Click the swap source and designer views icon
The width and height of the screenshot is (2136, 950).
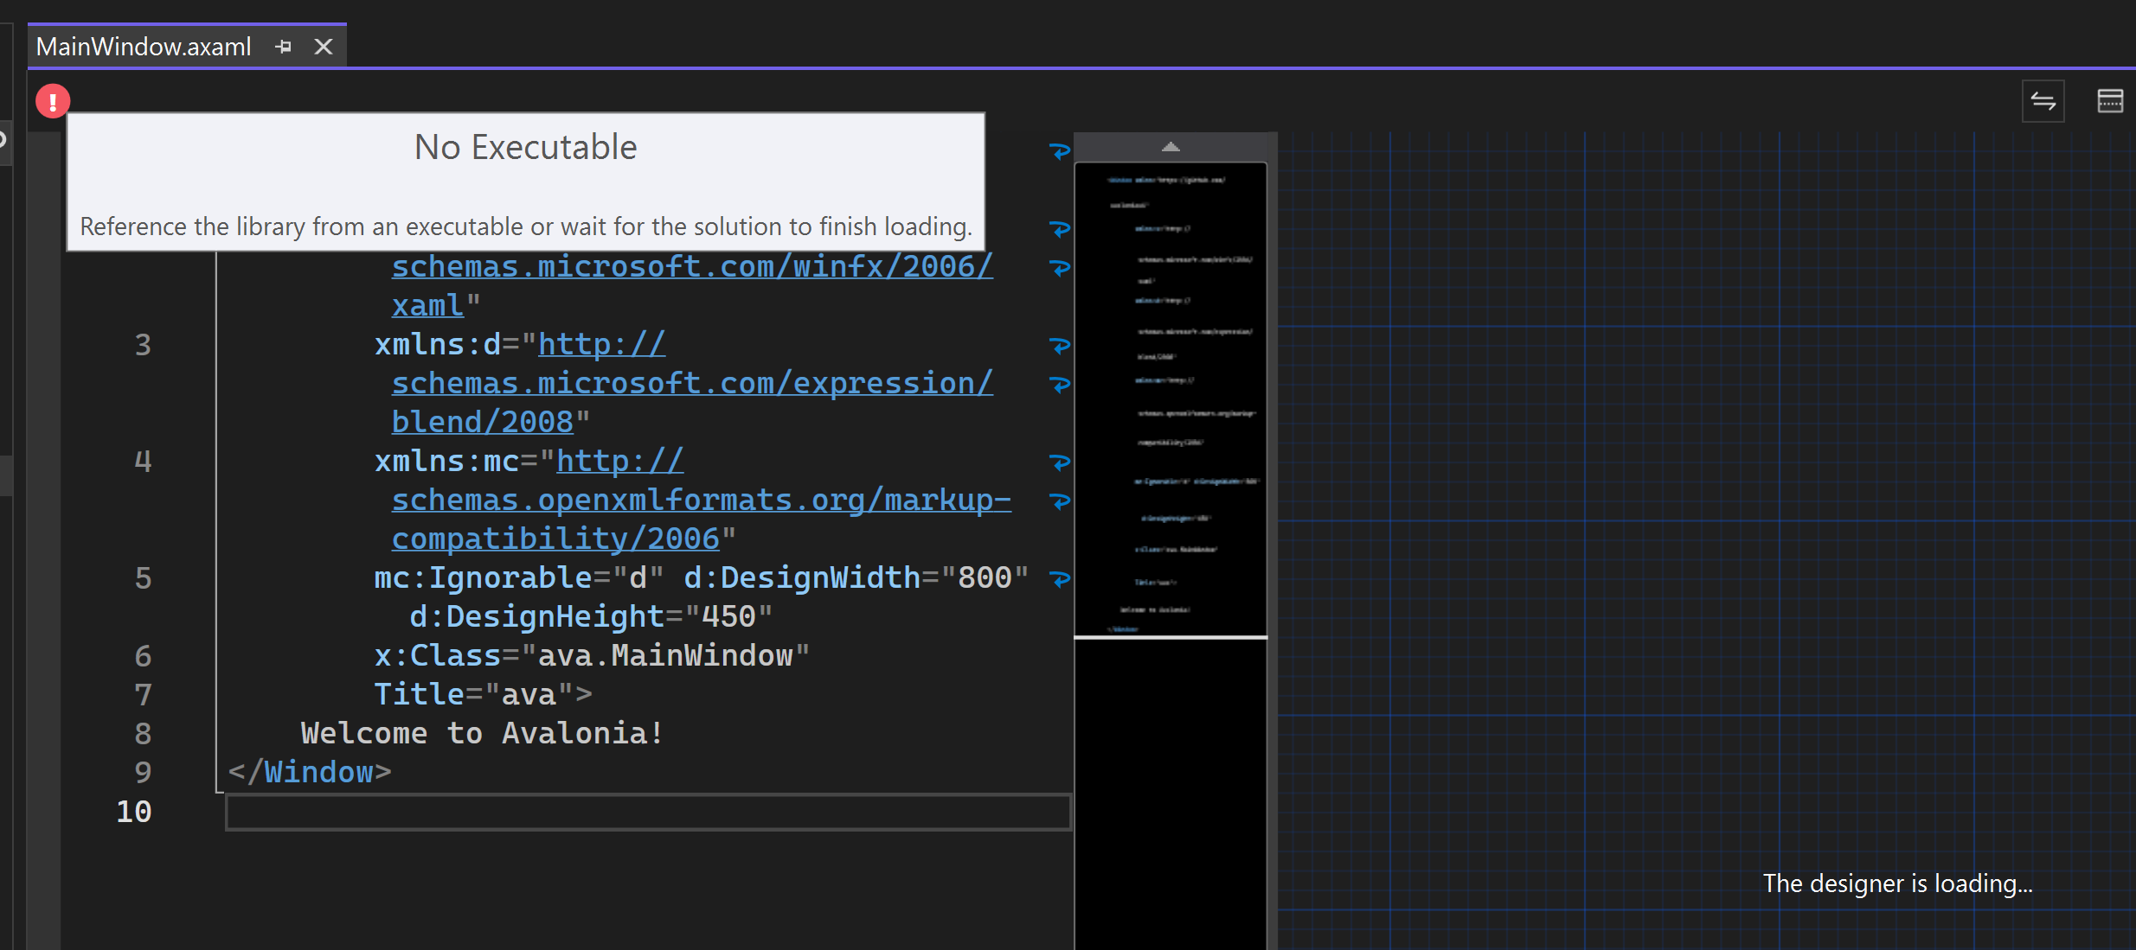[x=2043, y=100]
